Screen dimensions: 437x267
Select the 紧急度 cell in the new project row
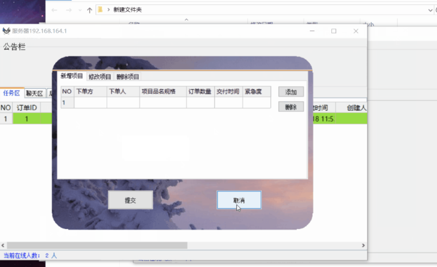pyautogui.click(x=257, y=103)
